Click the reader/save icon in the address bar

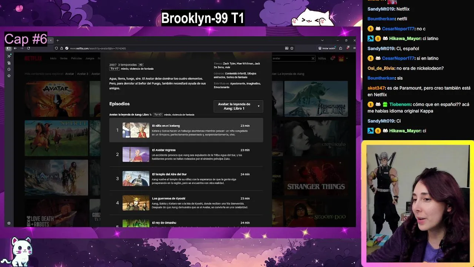tap(287, 48)
